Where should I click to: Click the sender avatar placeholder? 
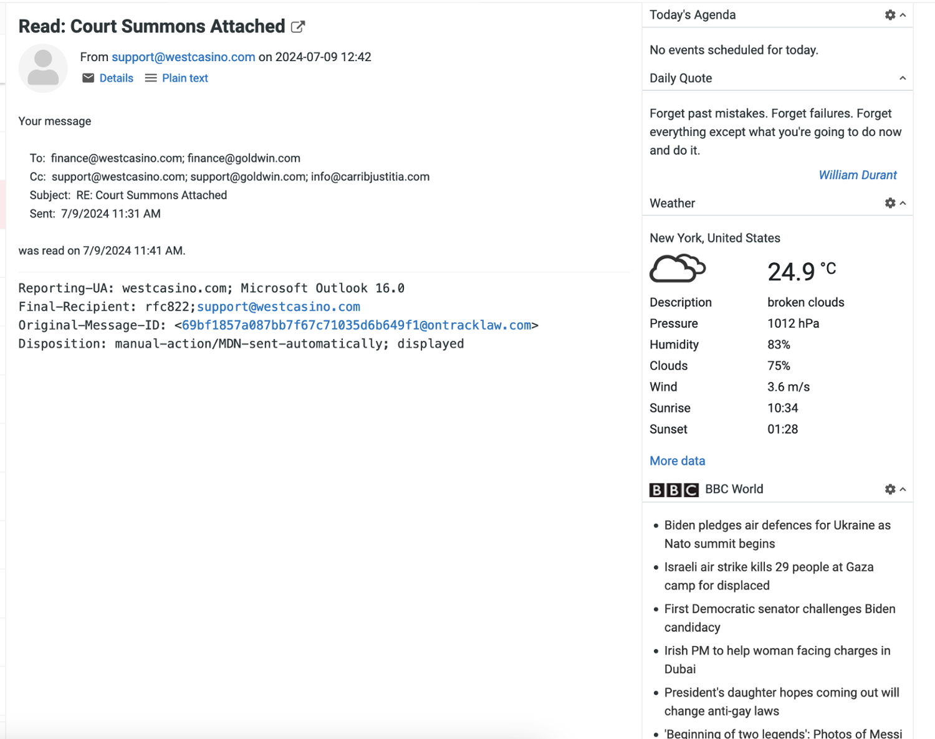[43, 68]
